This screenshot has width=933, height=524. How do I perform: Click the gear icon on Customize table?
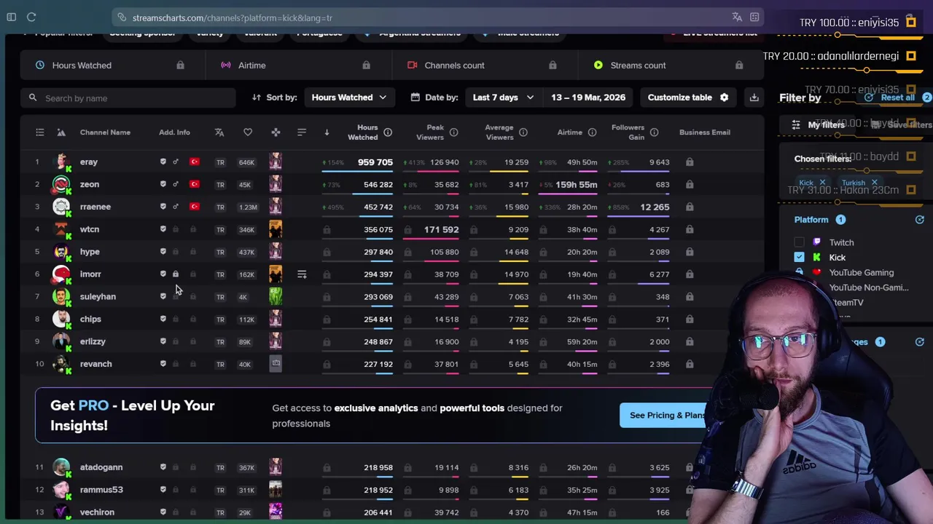tap(724, 98)
